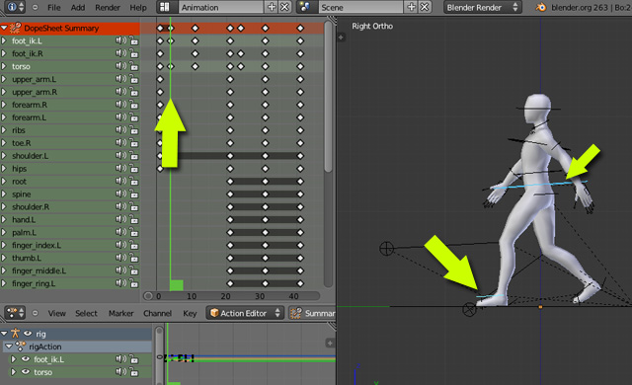Viewport: 632px width, 385px height.
Task: Lock the hand.L channel
Action: (x=133, y=219)
